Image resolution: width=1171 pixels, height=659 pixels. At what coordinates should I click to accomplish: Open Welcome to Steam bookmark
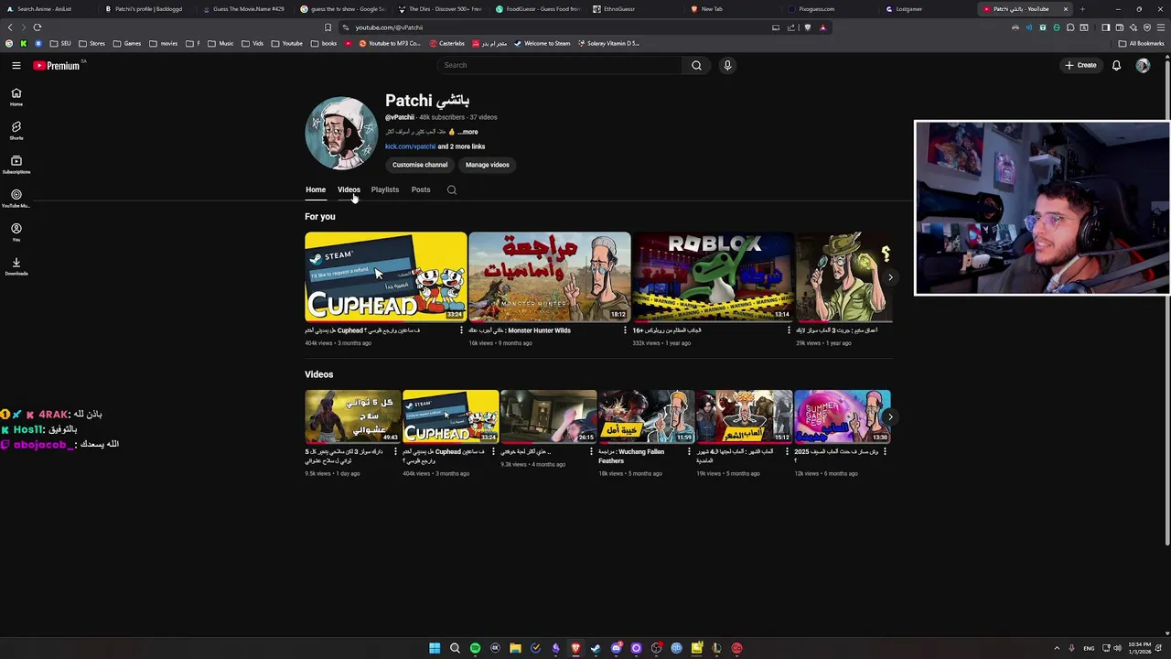(x=542, y=43)
